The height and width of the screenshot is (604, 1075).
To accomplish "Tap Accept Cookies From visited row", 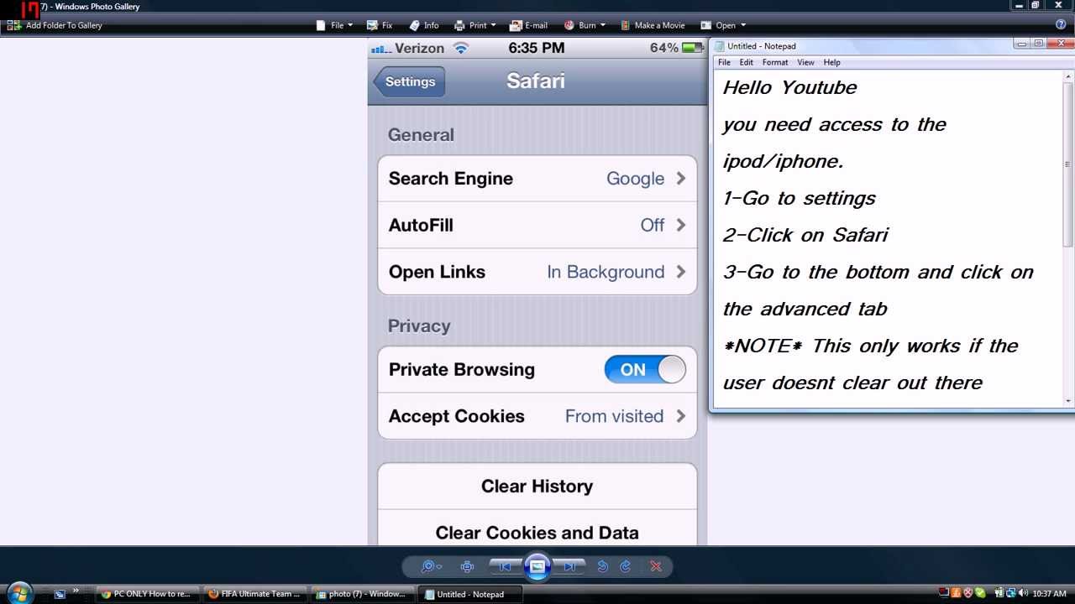I will [x=537, y=416].
